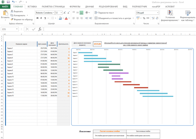Click the Paste (Вставить) button
This screenshot has width=196, height=139.
pyautogui.click(x=5, y=15)
